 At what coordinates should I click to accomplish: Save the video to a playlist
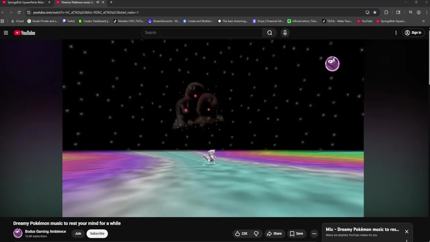296,234
